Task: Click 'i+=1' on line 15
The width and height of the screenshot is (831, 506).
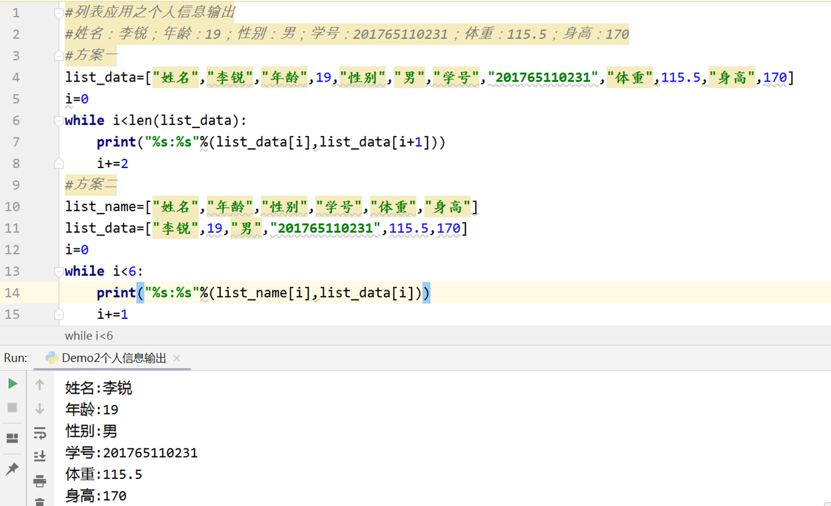Action: pos(113,315)
